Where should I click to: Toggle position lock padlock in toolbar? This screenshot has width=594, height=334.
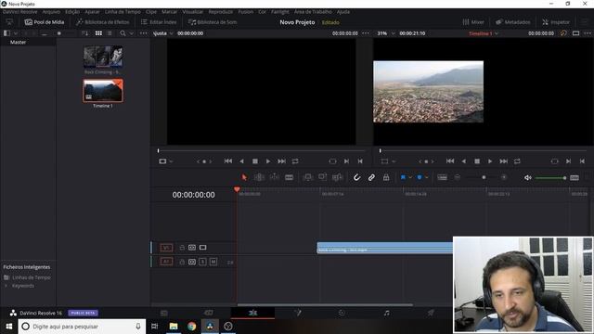[x=386, y=177]
